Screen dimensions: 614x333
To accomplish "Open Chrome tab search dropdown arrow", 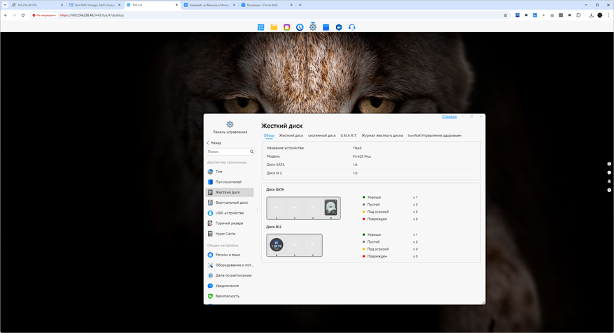I will click(x=5, y=5).
